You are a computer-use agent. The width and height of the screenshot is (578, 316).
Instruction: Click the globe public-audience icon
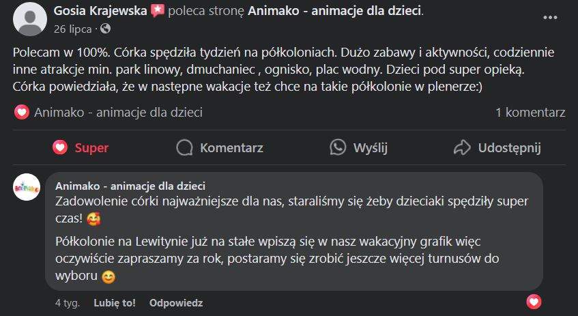(x=105, y=29)
